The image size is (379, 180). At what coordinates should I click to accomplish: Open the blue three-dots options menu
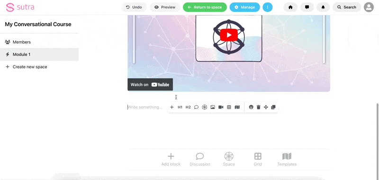[268, 7]
